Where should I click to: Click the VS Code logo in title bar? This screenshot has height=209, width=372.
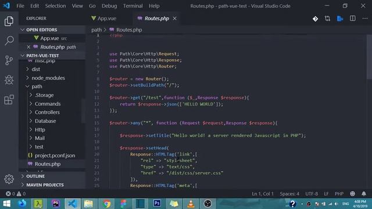point(6,6)
